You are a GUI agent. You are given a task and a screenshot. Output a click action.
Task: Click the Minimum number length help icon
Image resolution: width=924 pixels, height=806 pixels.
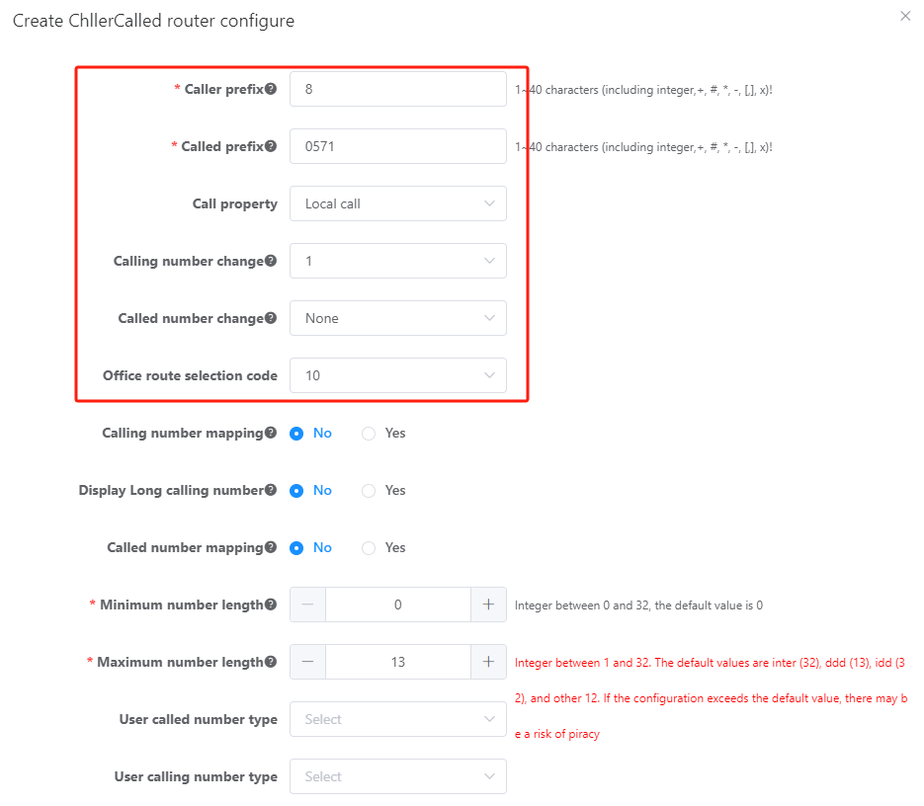[x=271, y=604]
